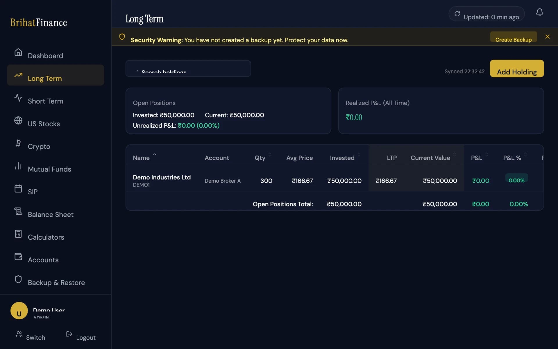Click the Long Term trending-up icon
The width and height of the screenshot is (558, 349).
[18, 75]
